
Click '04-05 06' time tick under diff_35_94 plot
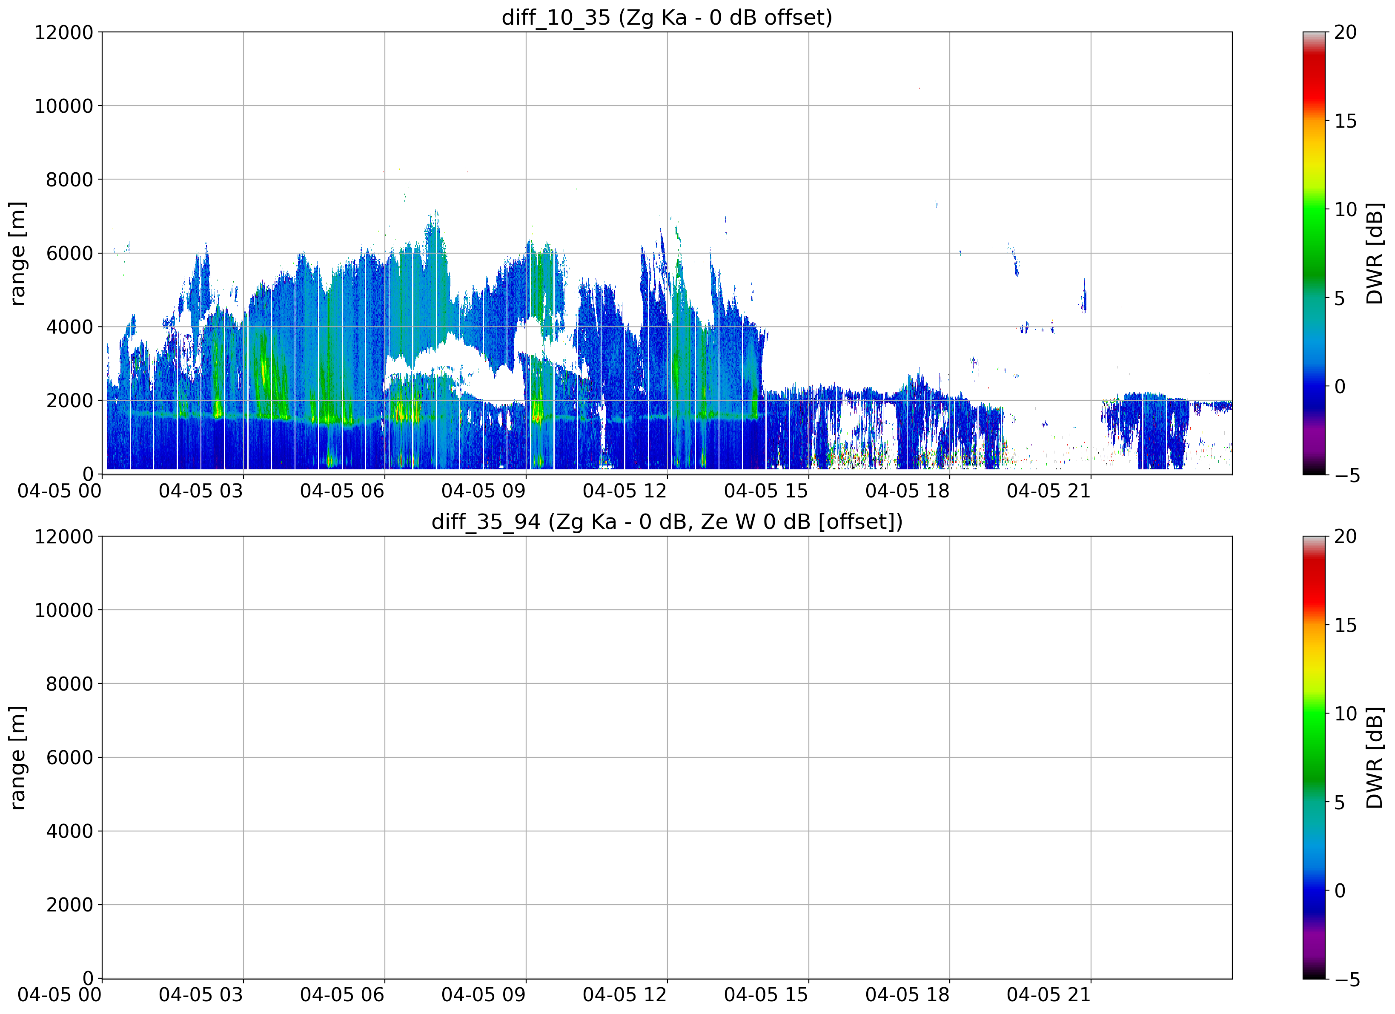click(343, 995)
